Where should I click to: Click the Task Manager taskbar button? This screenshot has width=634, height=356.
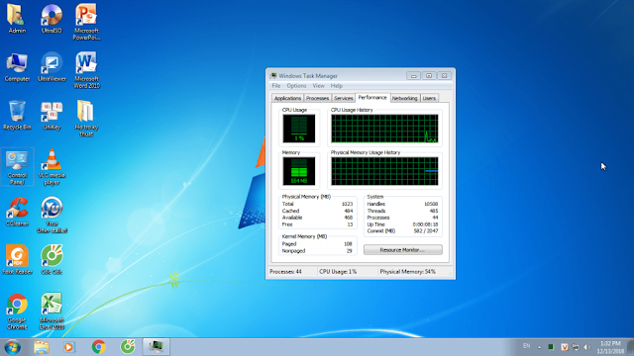(x=157, y=347)
